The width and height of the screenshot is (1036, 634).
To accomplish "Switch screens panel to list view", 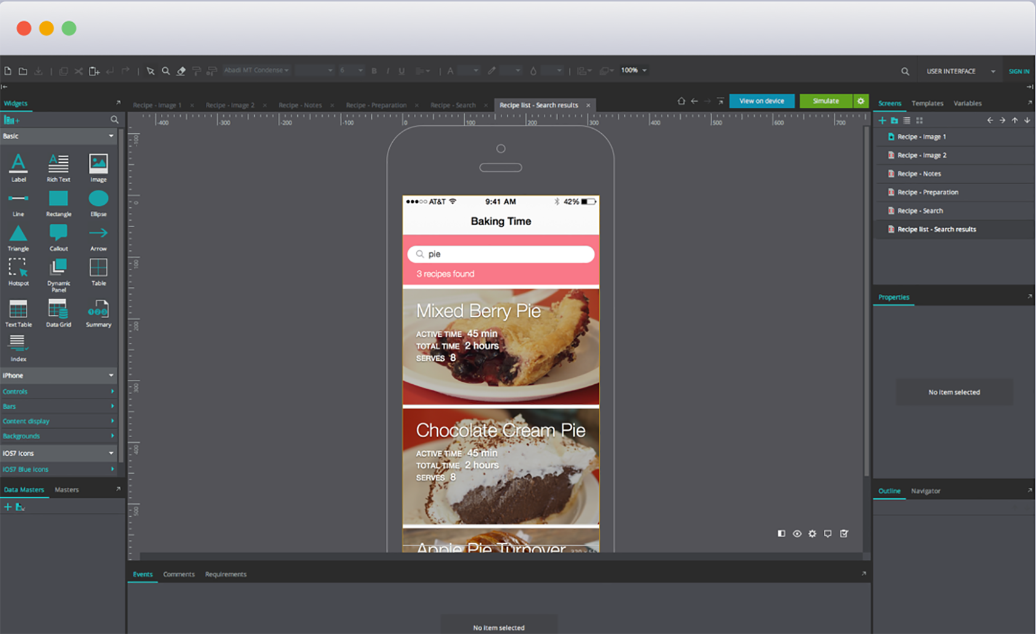I will pyautogui.click(x=906, y=120).
